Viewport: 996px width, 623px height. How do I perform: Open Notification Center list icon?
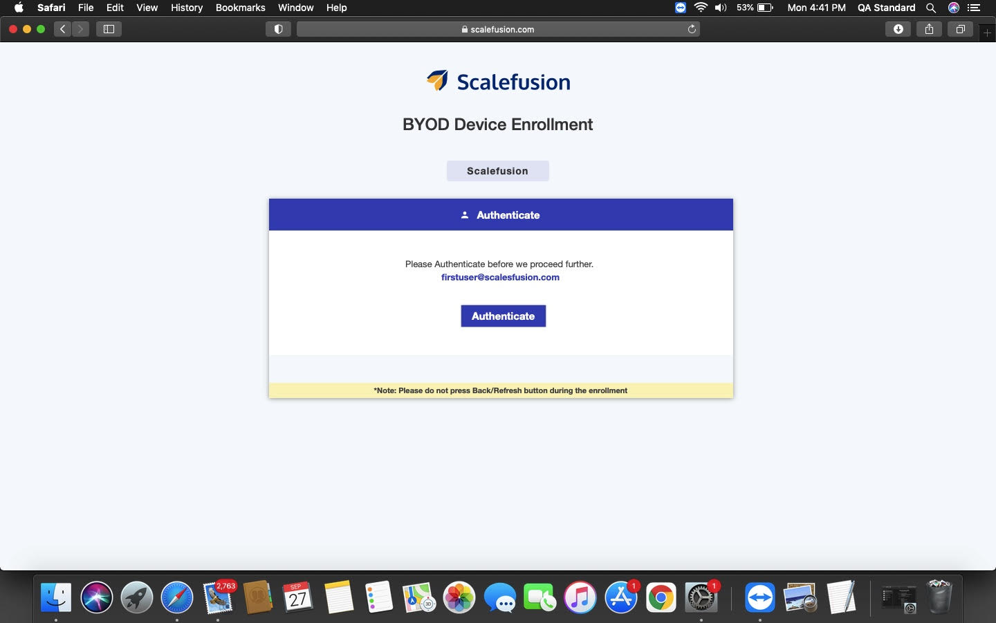[x=974, y=8]
